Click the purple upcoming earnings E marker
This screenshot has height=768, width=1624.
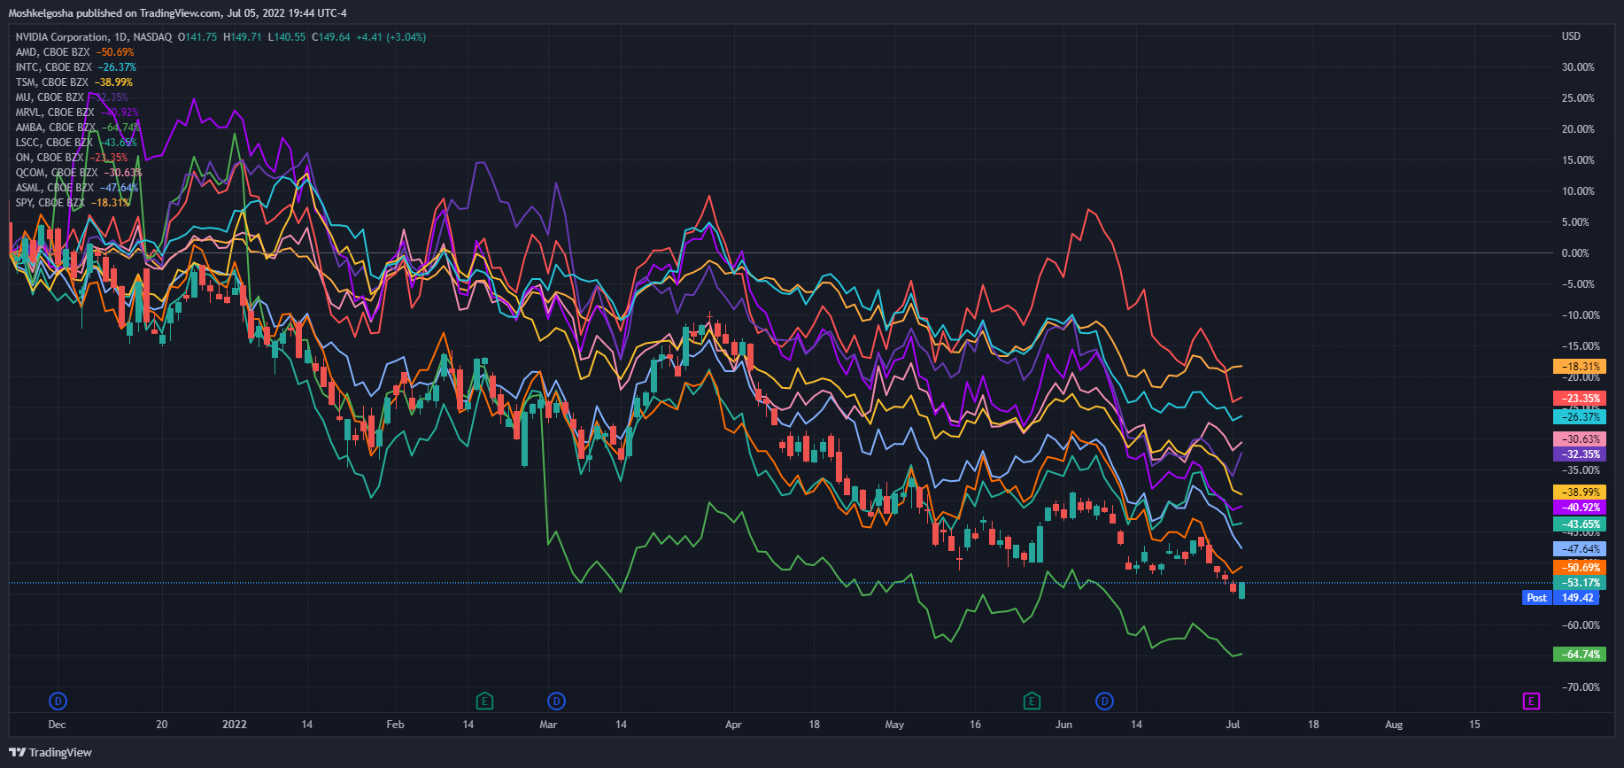1531,702
